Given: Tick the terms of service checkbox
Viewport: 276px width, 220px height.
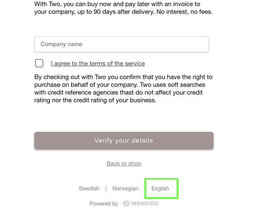Looking at the screenshot, I should click(39, 63).
